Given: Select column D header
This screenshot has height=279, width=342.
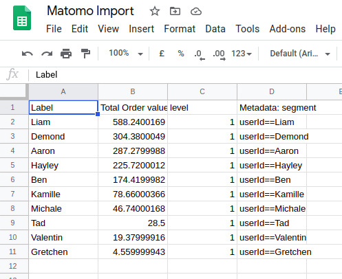Looking at the screenshot, I should tap(272, 91).
